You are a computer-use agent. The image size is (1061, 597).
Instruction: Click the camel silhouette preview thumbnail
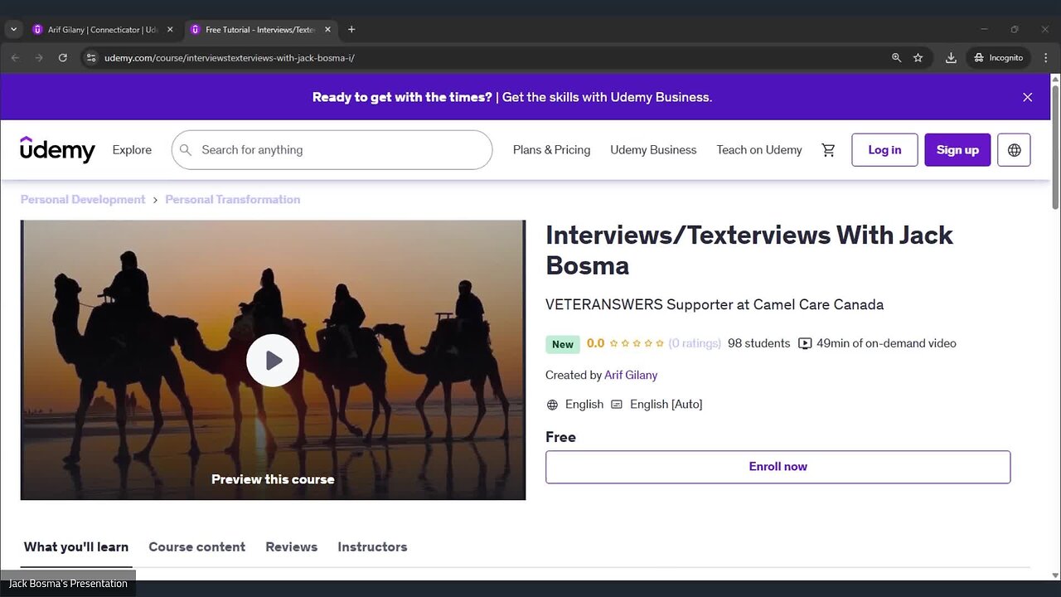click(273, 360)
